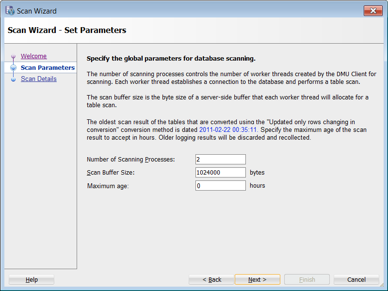Cancel the Scan Wizard
This screenshot has width=388, height=291.
click(x=356, y=279)
